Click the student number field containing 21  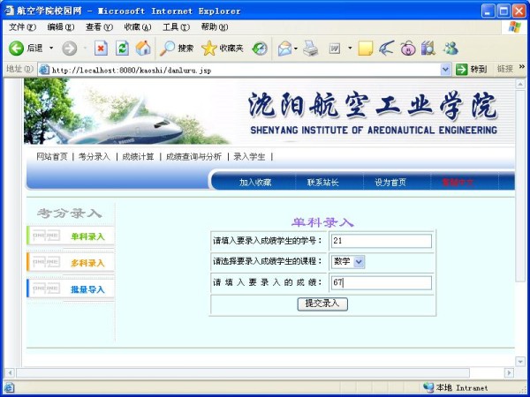tap(382, 241)
